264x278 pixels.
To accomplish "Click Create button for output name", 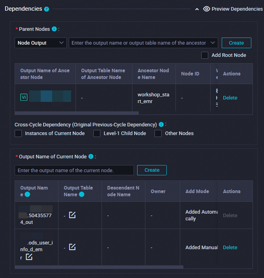I will click(152, 170).
